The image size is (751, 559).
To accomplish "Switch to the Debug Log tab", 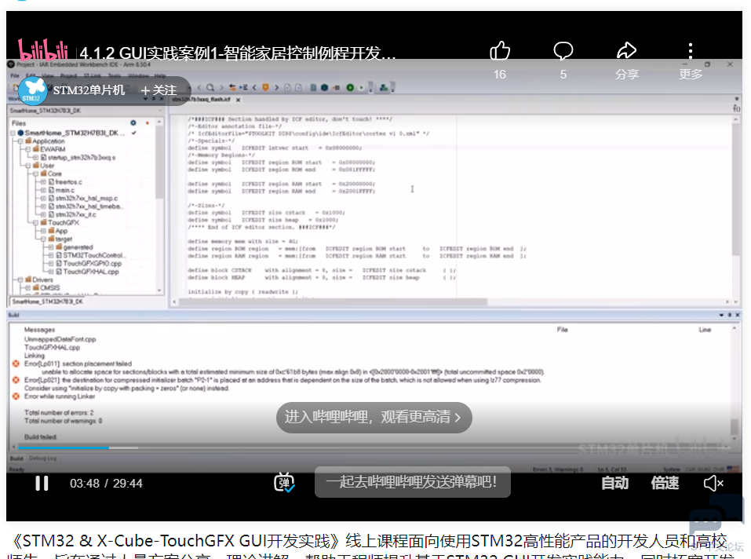I will pyautogui.click(x=42, y=459).
